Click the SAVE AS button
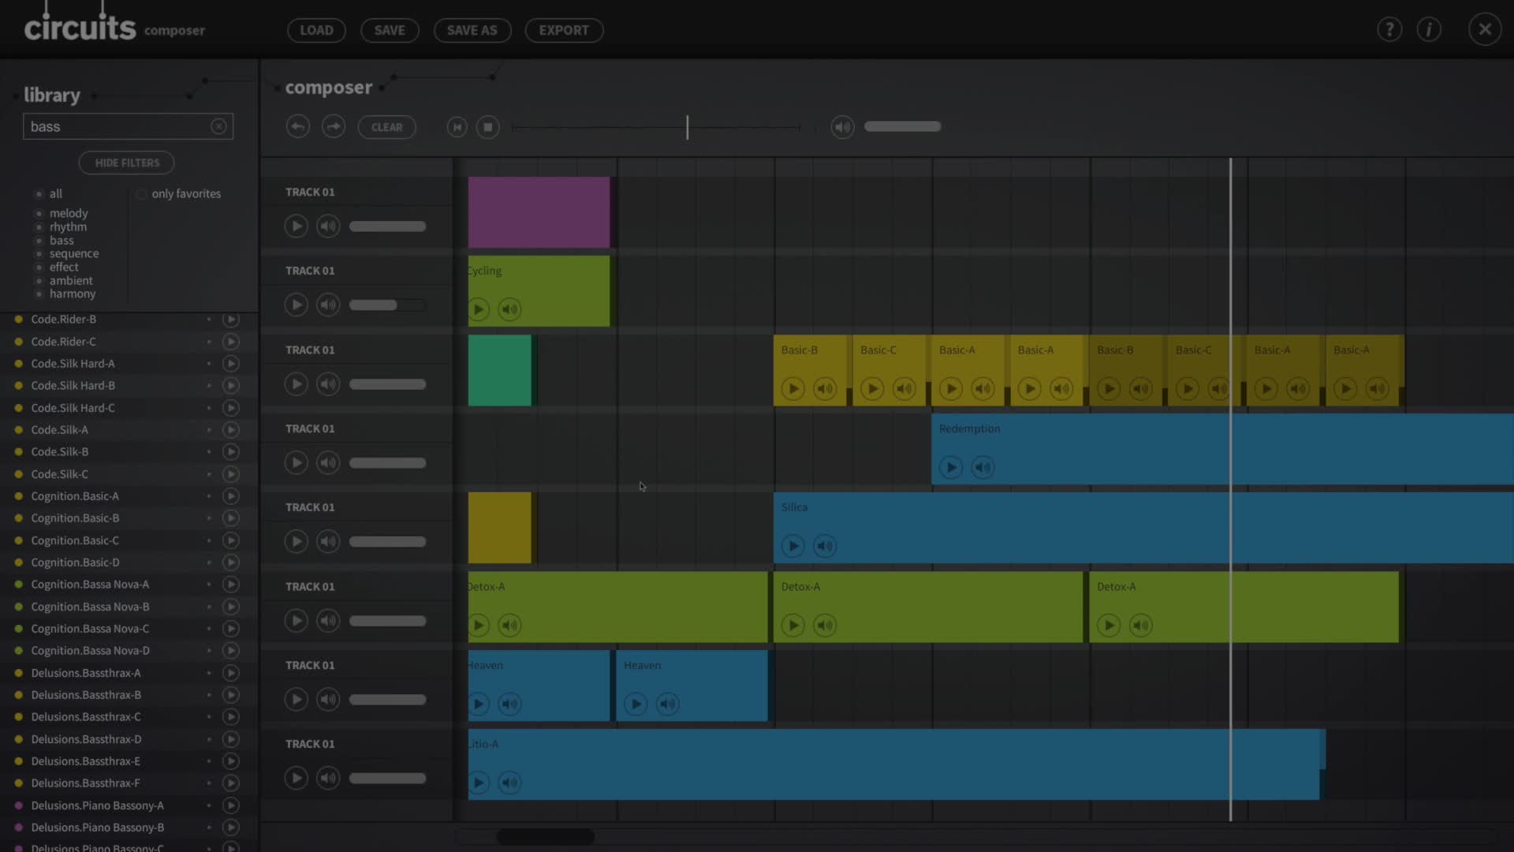 (x=472, y=30)
